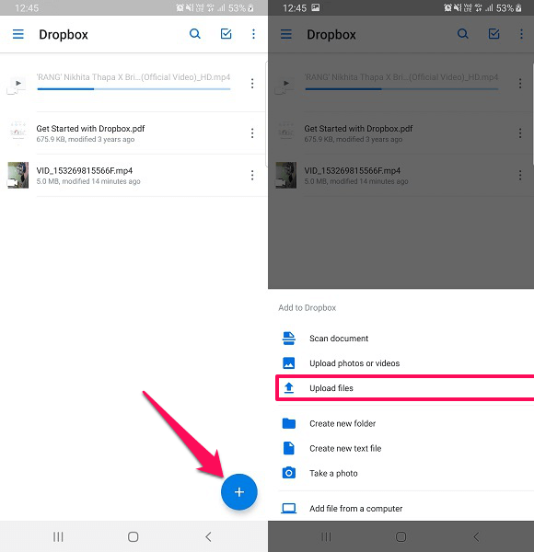
Task: Tap Get Started with Dropbox.pdf in right screen
Action: click(400, 133)
